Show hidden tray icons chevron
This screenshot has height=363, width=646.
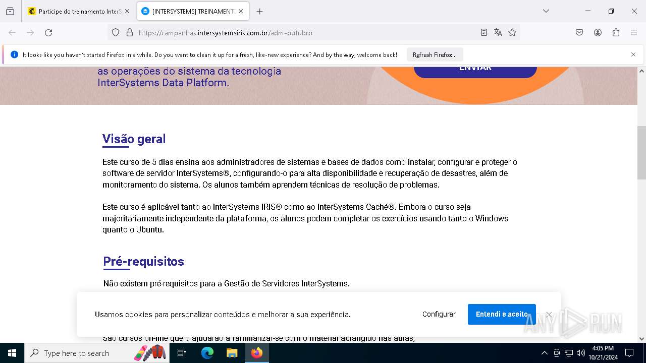[544, 353]
